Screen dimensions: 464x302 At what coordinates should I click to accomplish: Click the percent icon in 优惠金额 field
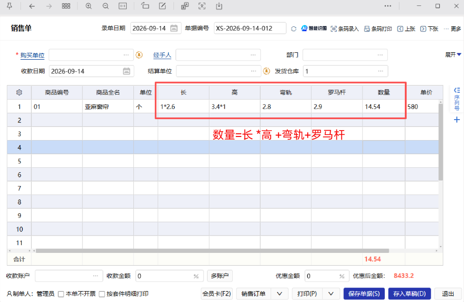[x=342, y=276]
